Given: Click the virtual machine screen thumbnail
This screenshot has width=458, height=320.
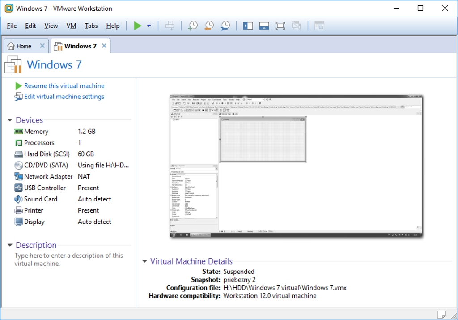Looking at the screenshot, I should pyautogui.click(x=296, y=166).
